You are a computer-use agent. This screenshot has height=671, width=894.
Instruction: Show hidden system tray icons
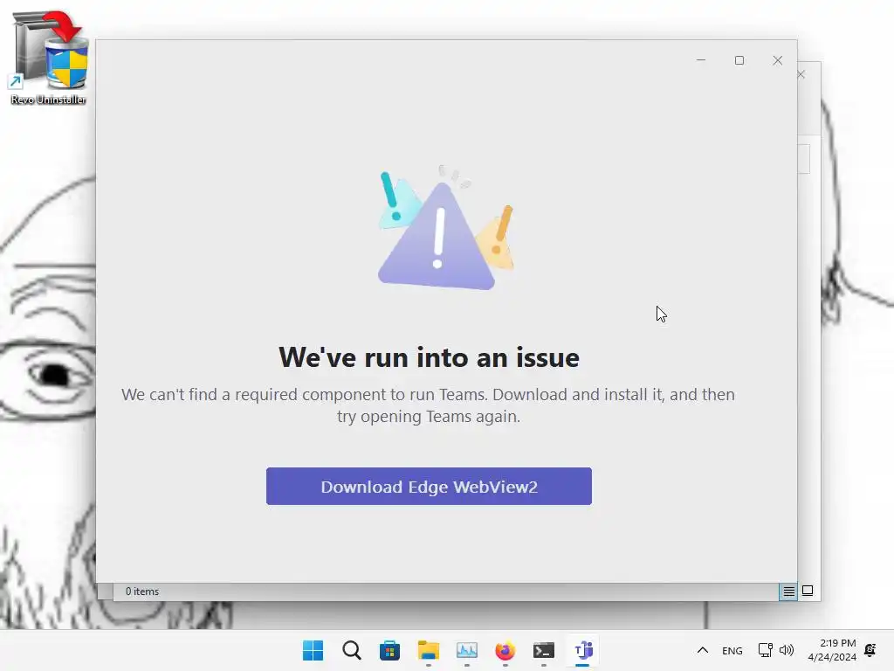pos(703,650)
